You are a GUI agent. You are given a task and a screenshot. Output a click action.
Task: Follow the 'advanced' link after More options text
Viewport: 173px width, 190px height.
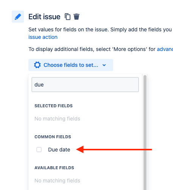point(165,49)
